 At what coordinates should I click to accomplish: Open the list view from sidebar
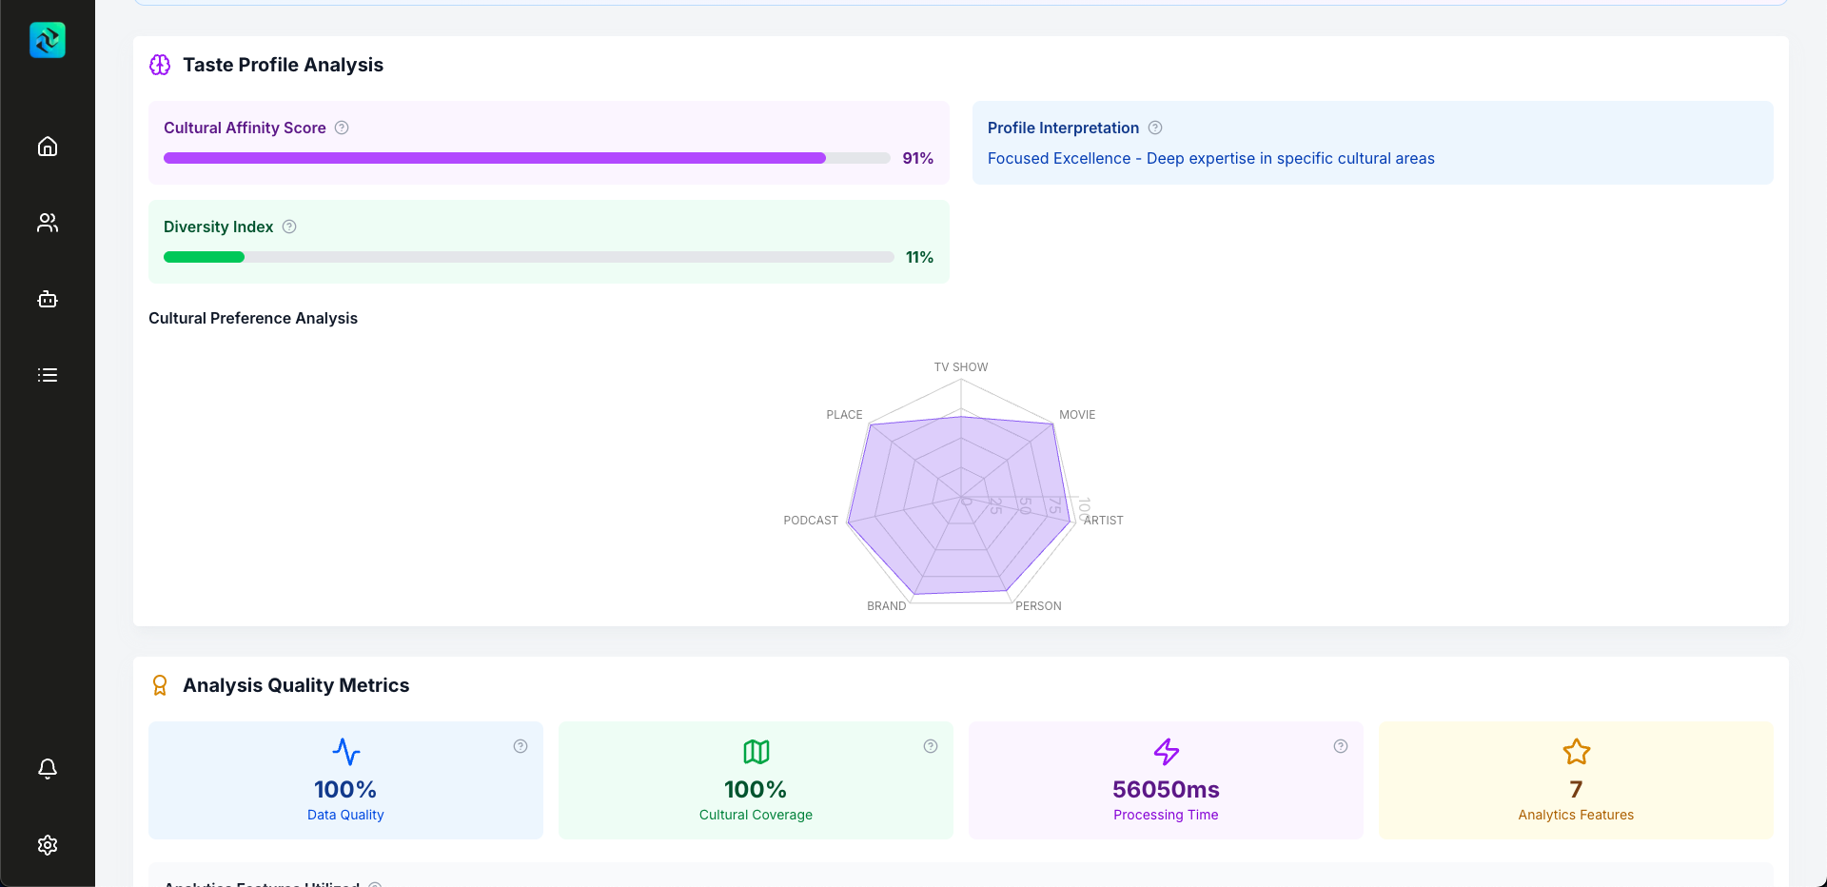48,375
